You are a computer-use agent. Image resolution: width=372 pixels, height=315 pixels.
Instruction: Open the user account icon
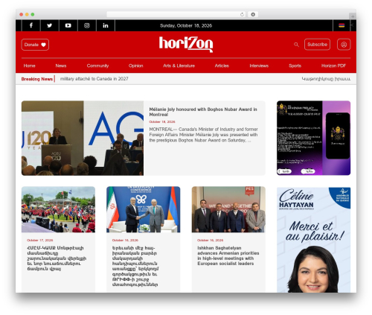[x=344, y=45]
